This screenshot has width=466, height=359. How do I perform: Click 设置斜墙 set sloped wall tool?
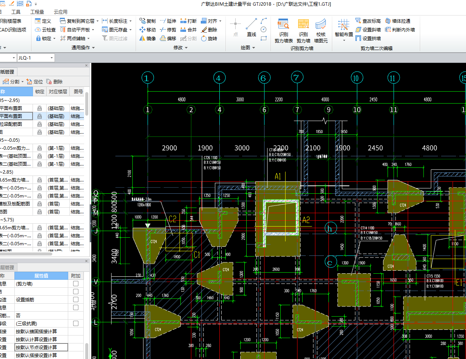[x=368, y=30]
